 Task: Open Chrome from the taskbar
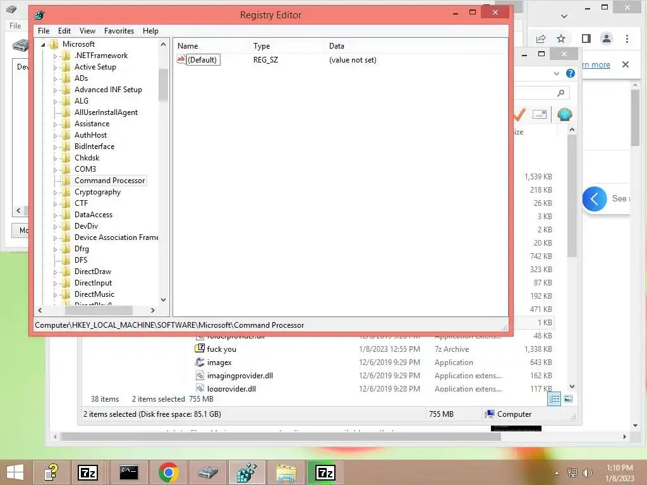168,472
